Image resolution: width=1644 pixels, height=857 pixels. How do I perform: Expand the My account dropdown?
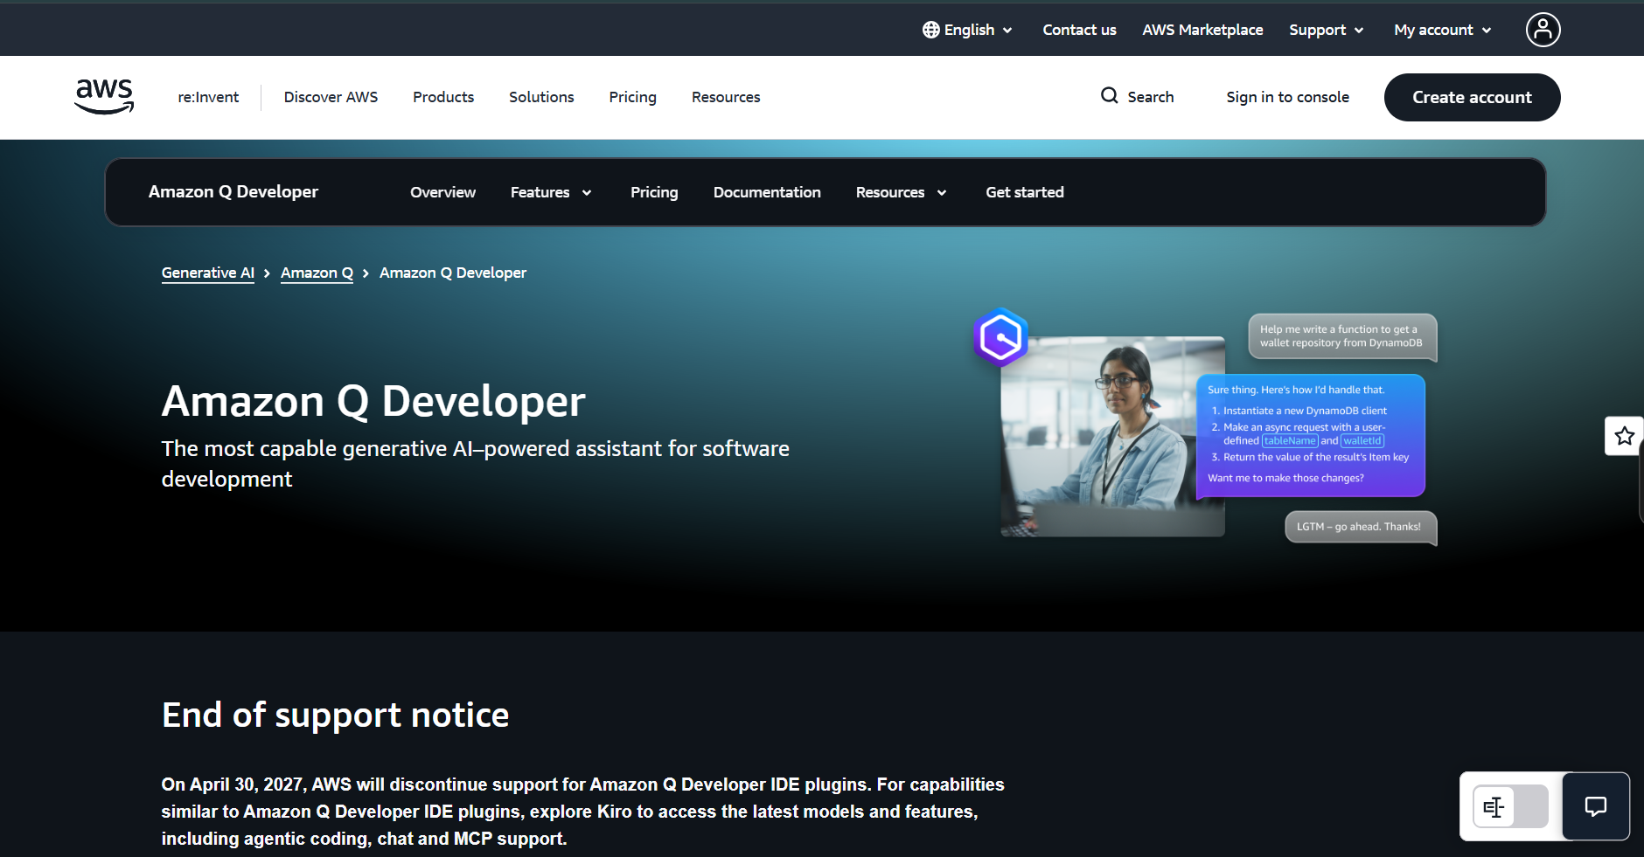coord(1443,30)
